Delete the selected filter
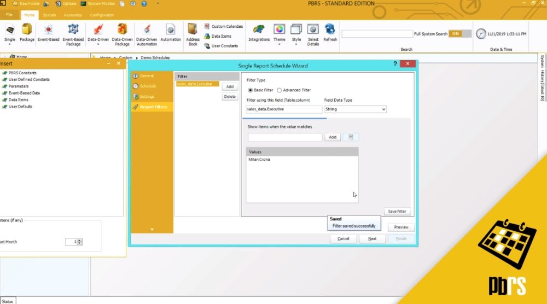This screenshot has height=304, width=547. (230, 97)
